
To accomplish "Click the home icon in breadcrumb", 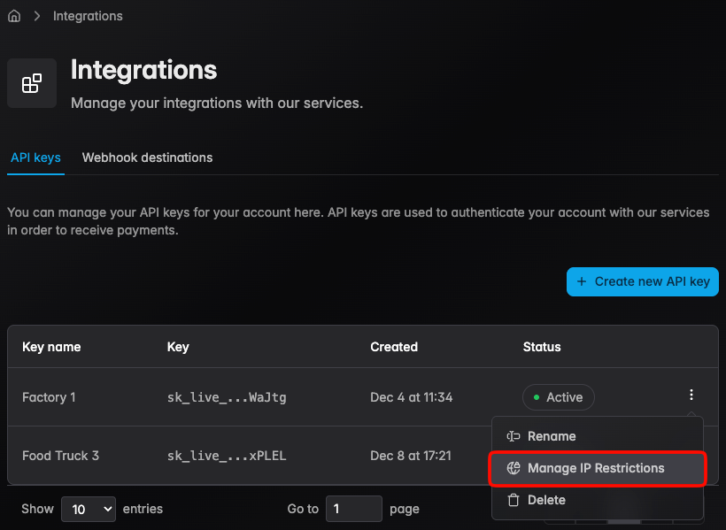I will [x=14, y=16].
